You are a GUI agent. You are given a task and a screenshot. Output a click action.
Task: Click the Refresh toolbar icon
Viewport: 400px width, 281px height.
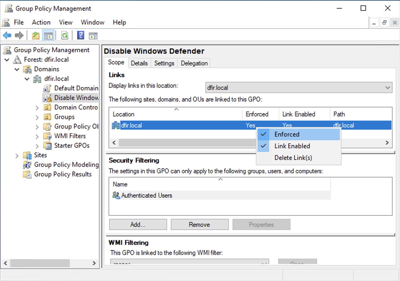tap(65, 35)
